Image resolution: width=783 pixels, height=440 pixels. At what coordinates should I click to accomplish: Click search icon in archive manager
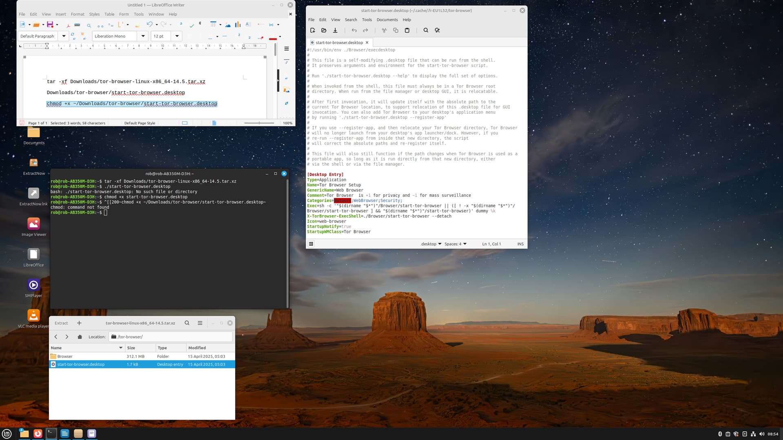click(187, 323)
